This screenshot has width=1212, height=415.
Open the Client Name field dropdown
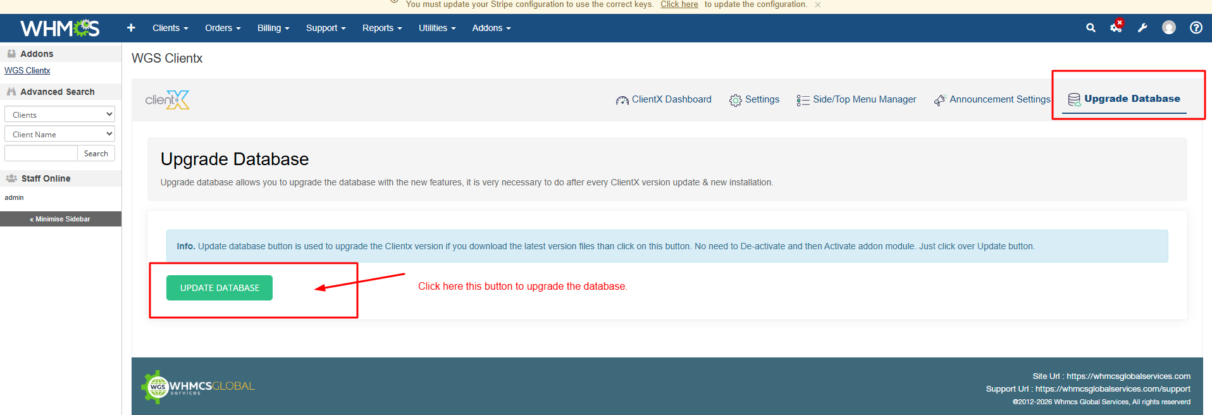coord(59,134)
